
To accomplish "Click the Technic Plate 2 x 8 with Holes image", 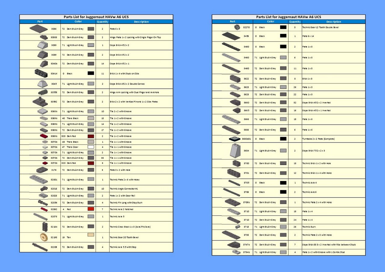I will pyautogui.click(x=231, y=235).
